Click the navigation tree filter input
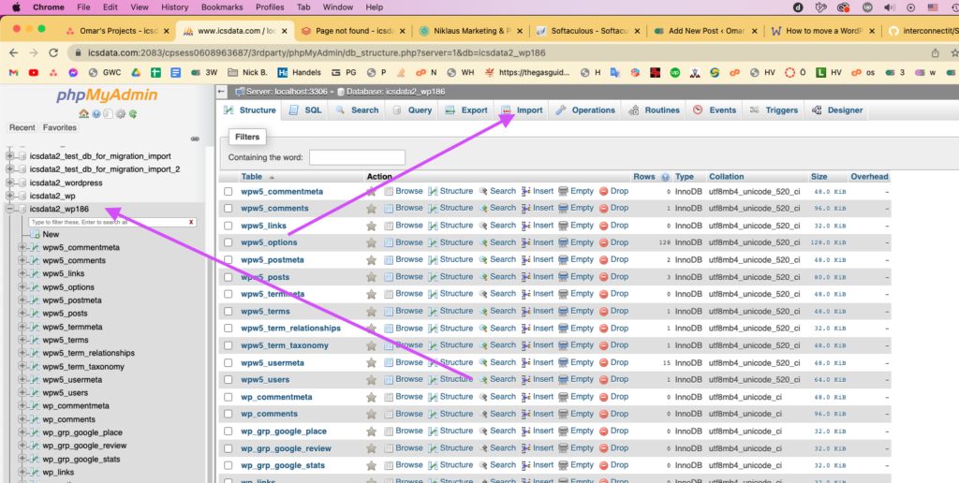This screenshot has height=483, width=959. (112, 222)
